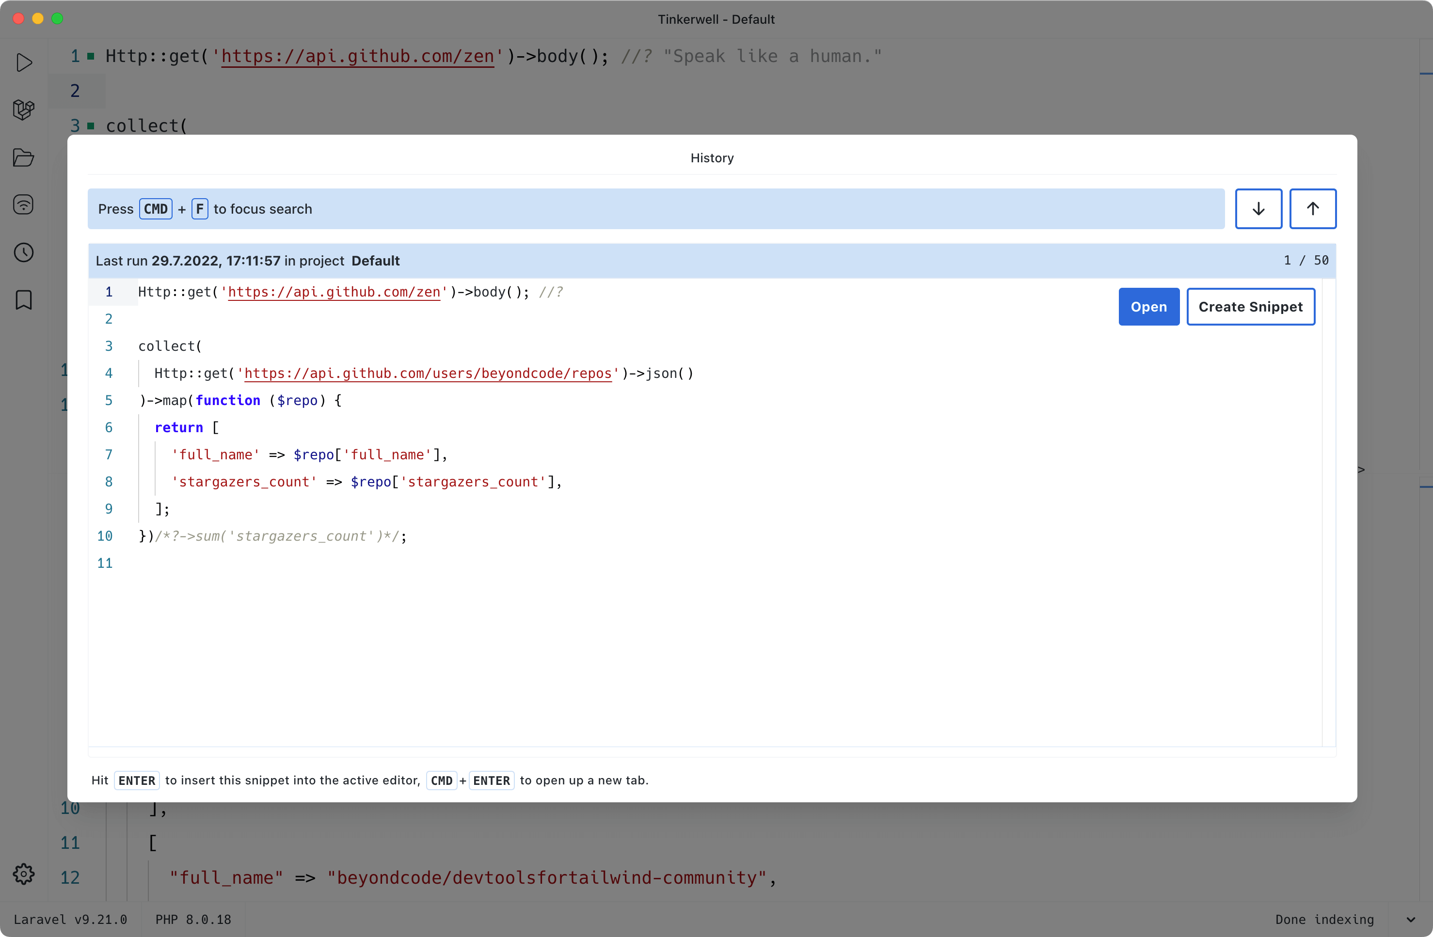Open the SSH connection icon in sidebar
Image resolution: width=1433 pixels, height=937 pixels.
[x=23, y=204]
